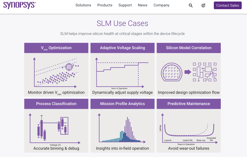The width and height of the screenshot is (247, 157).
Task: Click the Silicon Model Correlation header
Action: 189,48
